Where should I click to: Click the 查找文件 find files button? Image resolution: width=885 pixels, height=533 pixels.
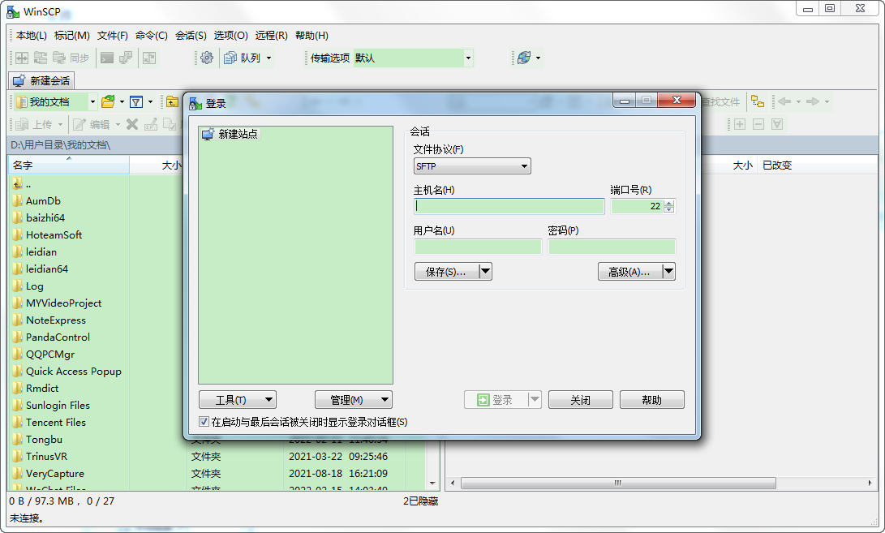point(721,101)
